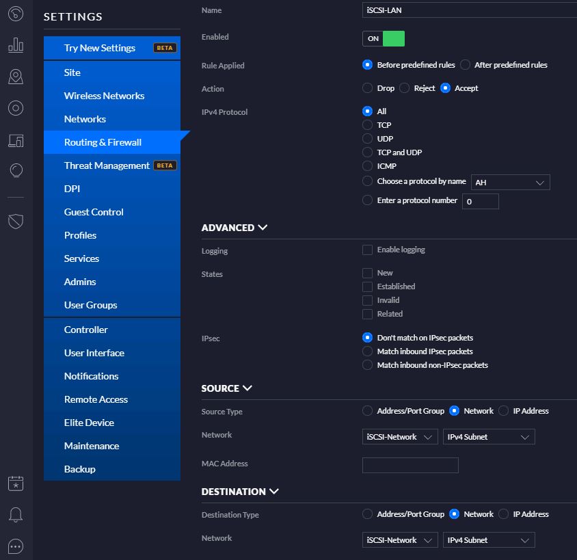Click the source MAC Address field
The height and width of the screenshot is (560, 577).
pos(410,465)
